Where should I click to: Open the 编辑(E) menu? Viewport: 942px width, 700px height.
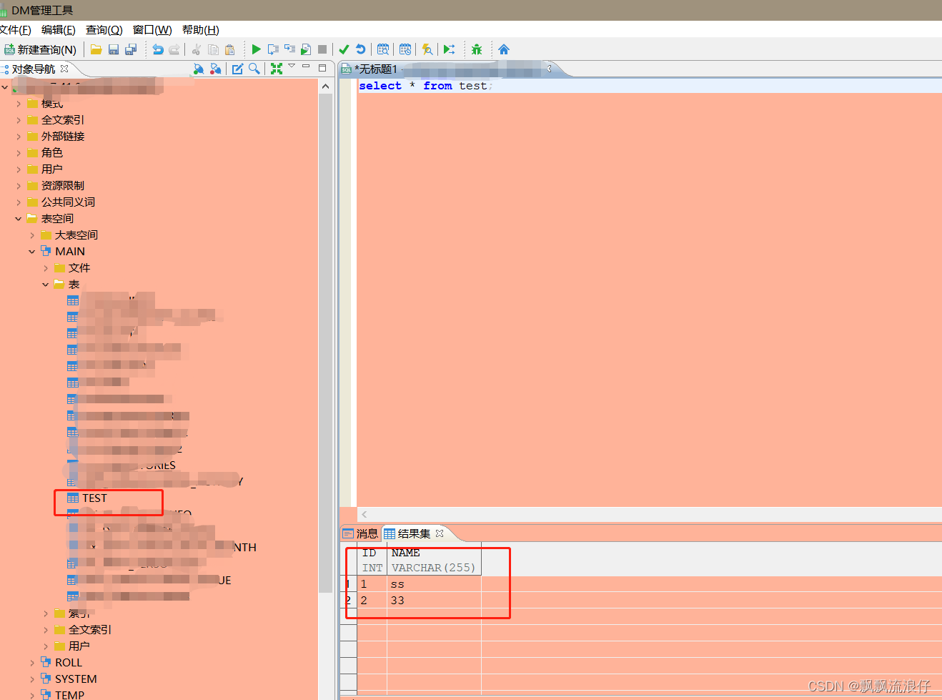[59, 29]
